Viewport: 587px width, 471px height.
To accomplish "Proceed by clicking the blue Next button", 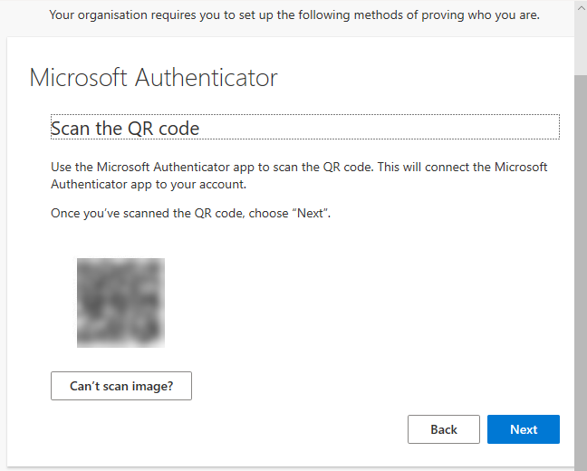I will point(524,429).
